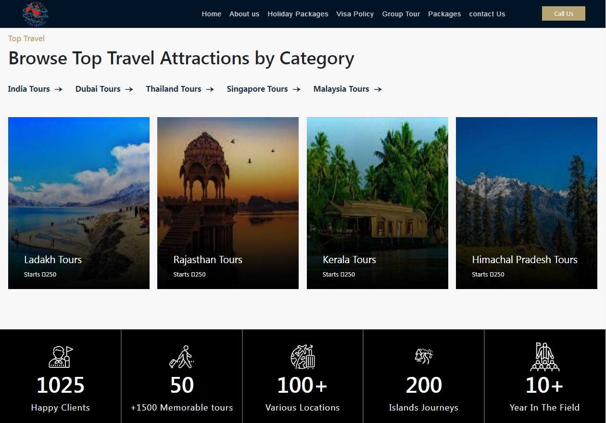The width and height of the screenshot is (606, 423).
Task: Show the Singapore Tours category
Action: click(257, 89)
